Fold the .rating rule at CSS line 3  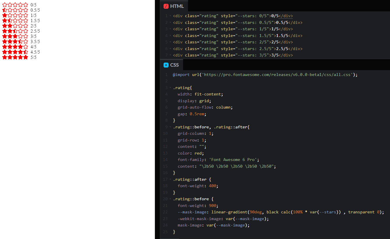170,88
